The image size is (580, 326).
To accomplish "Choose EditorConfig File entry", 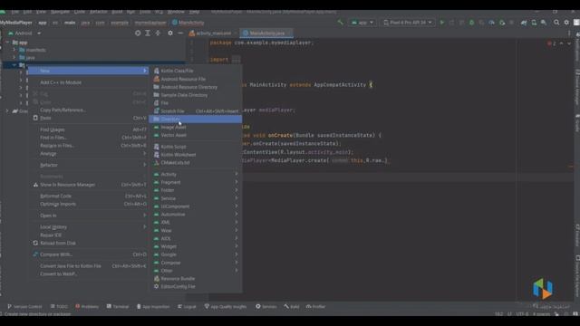I will coord(196,287).
